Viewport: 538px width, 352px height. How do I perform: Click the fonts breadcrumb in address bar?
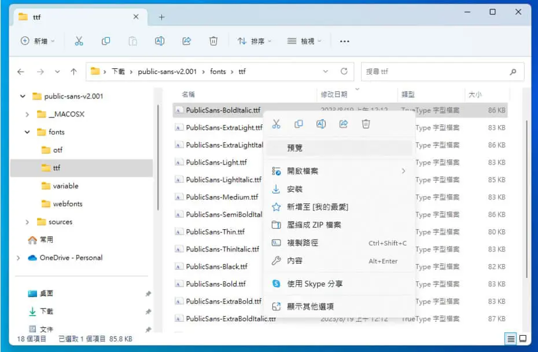pos(218,71)
